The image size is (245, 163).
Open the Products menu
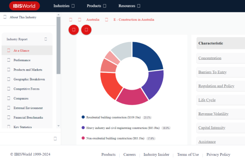94,6
